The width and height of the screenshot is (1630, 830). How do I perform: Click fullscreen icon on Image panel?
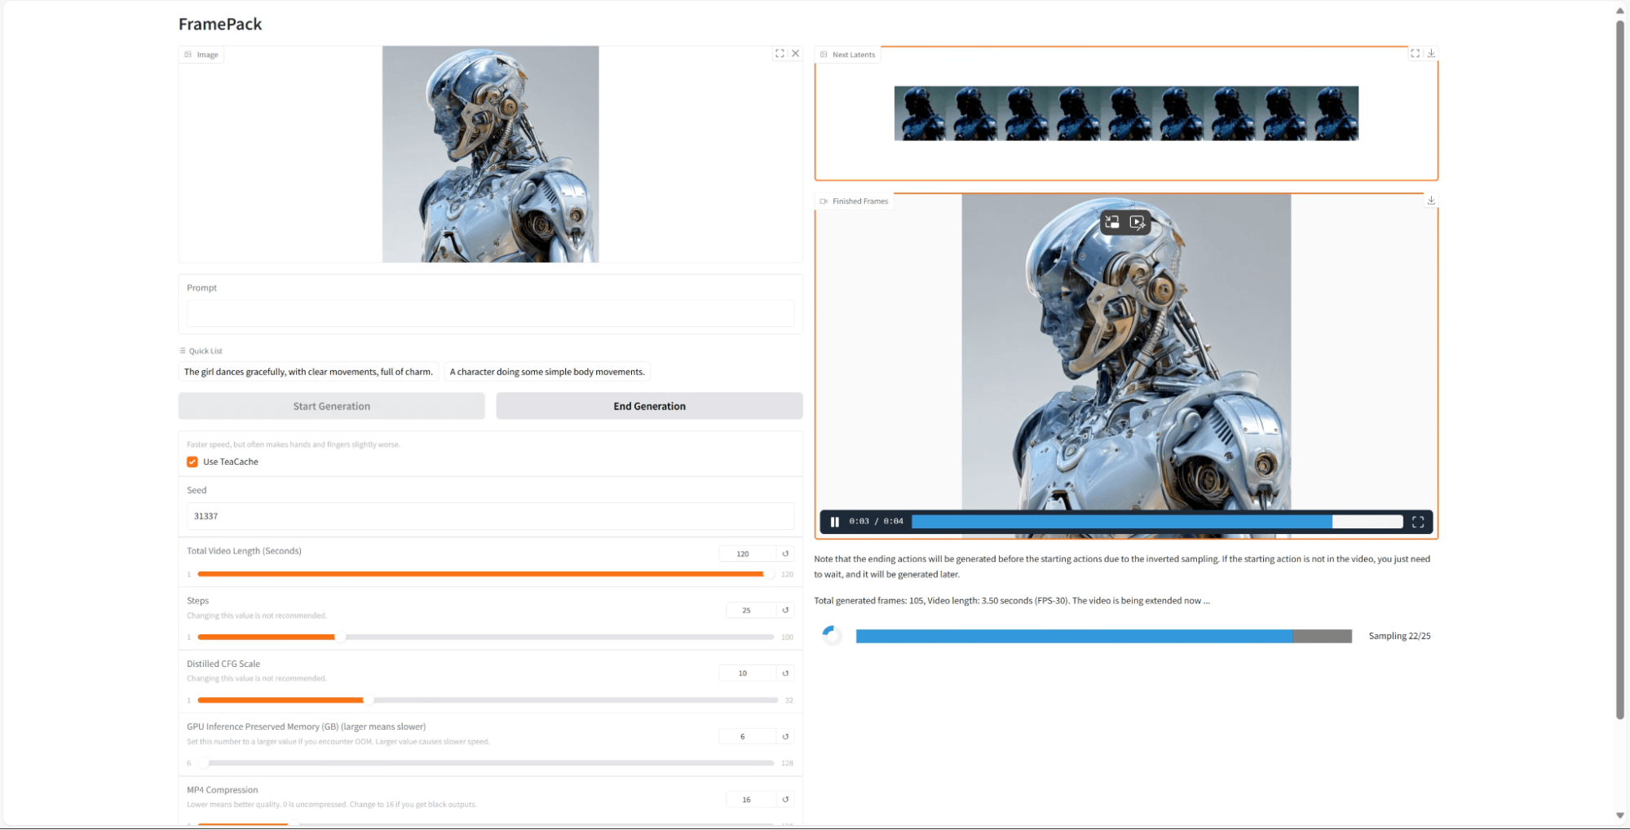[780, 54]
